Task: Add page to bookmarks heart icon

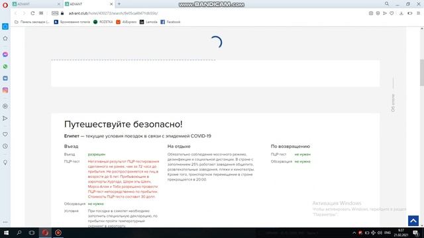Action: pyautogui.click(x=392, y=13)
